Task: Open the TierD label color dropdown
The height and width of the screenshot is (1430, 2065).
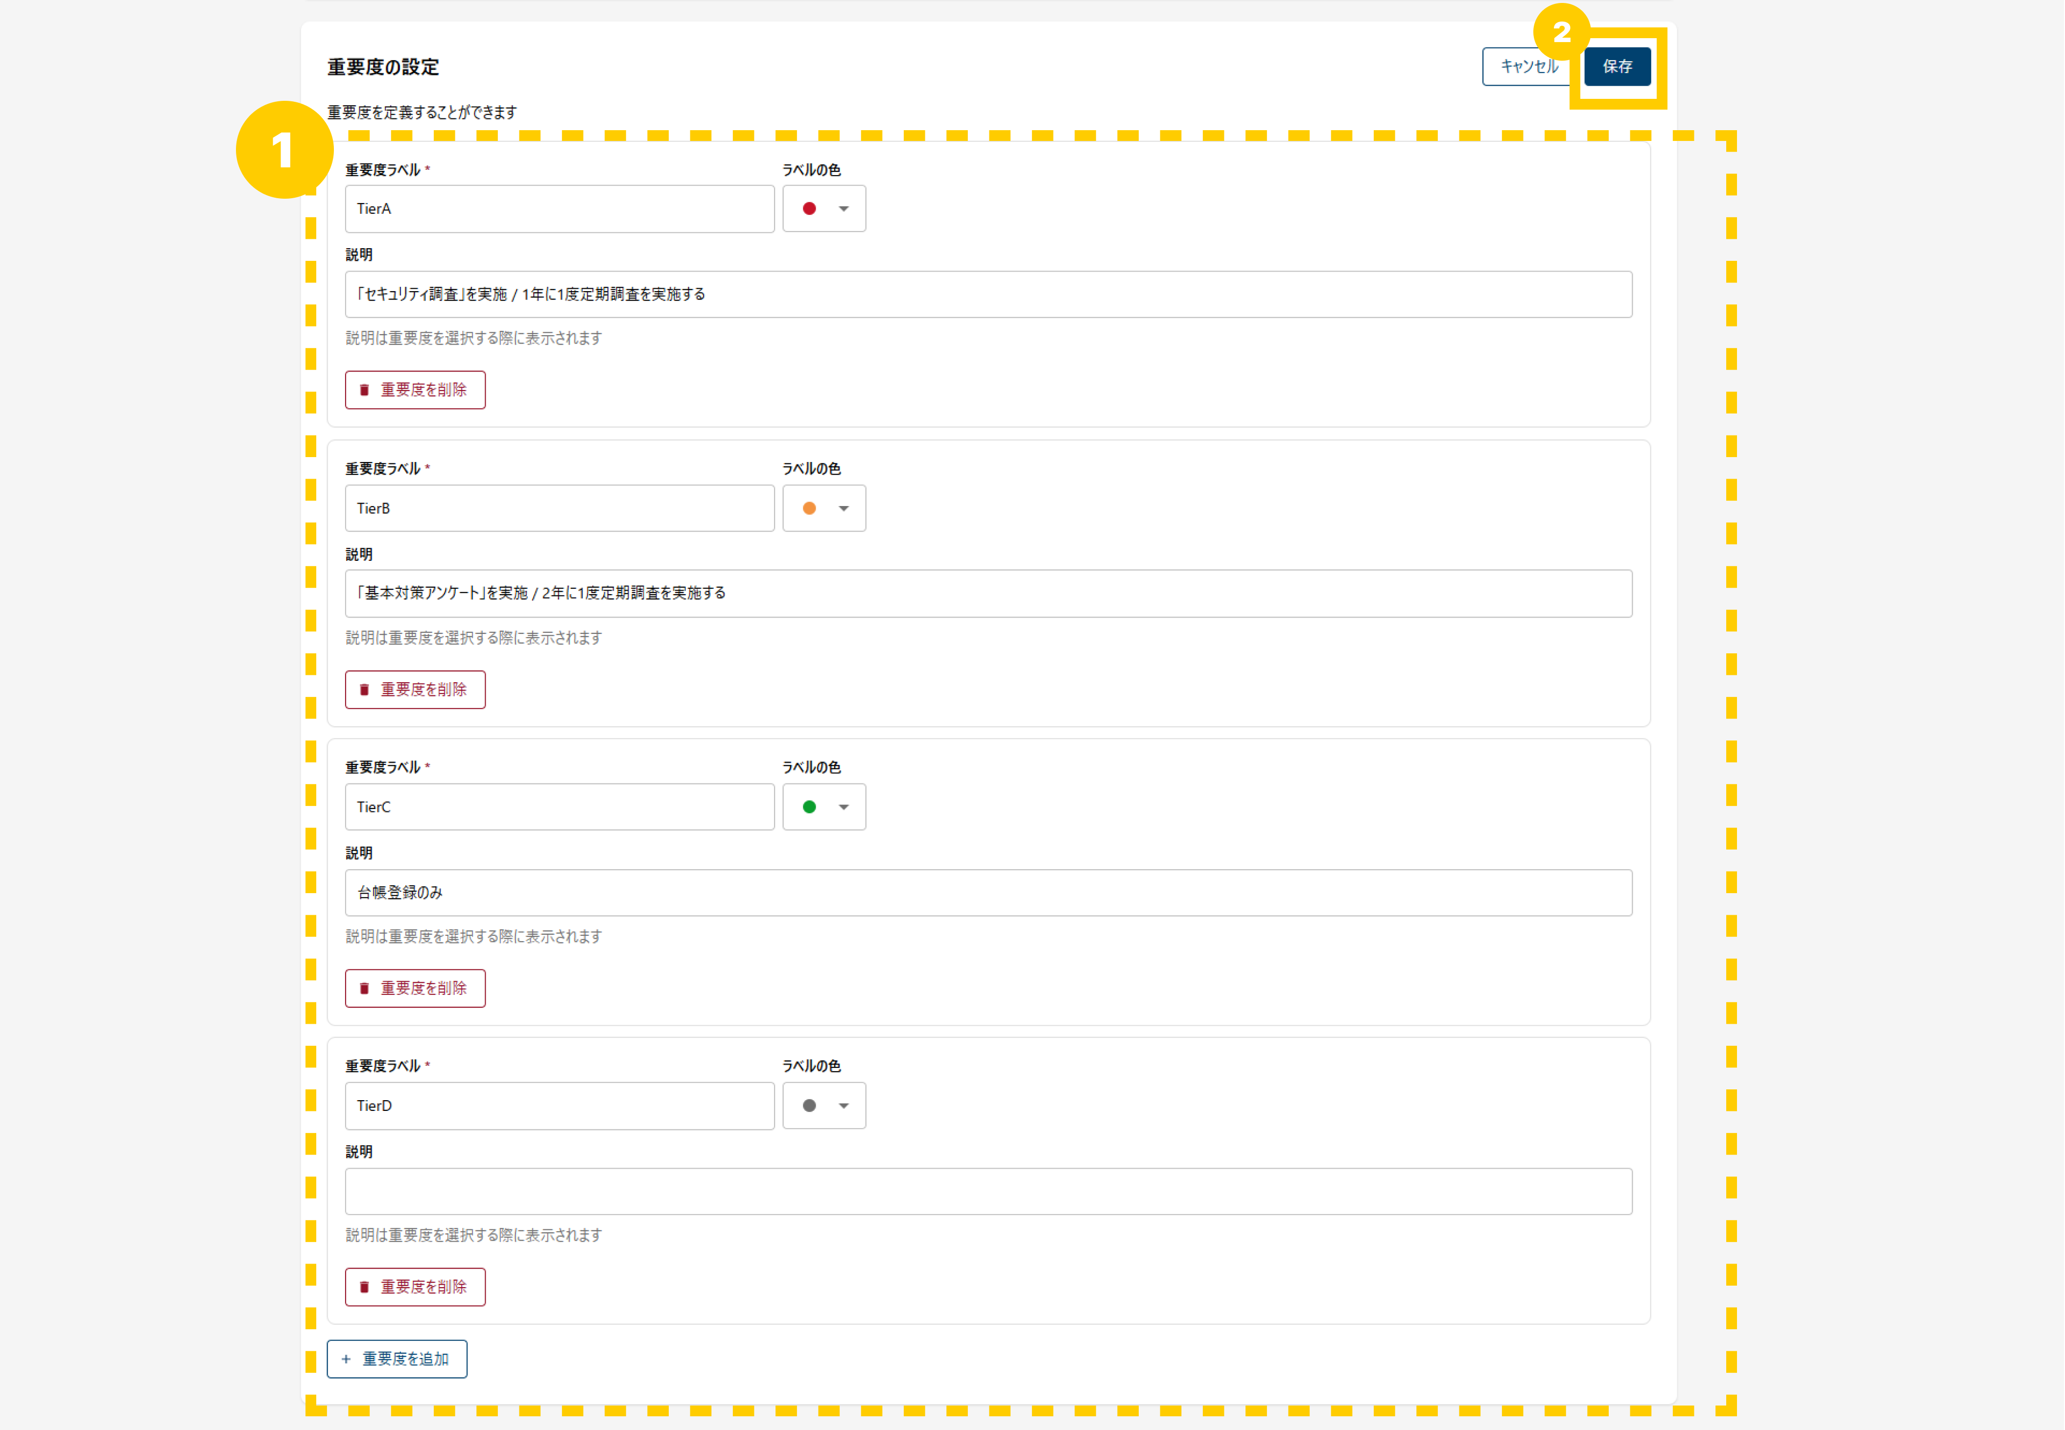Action: coord(824,1106)
